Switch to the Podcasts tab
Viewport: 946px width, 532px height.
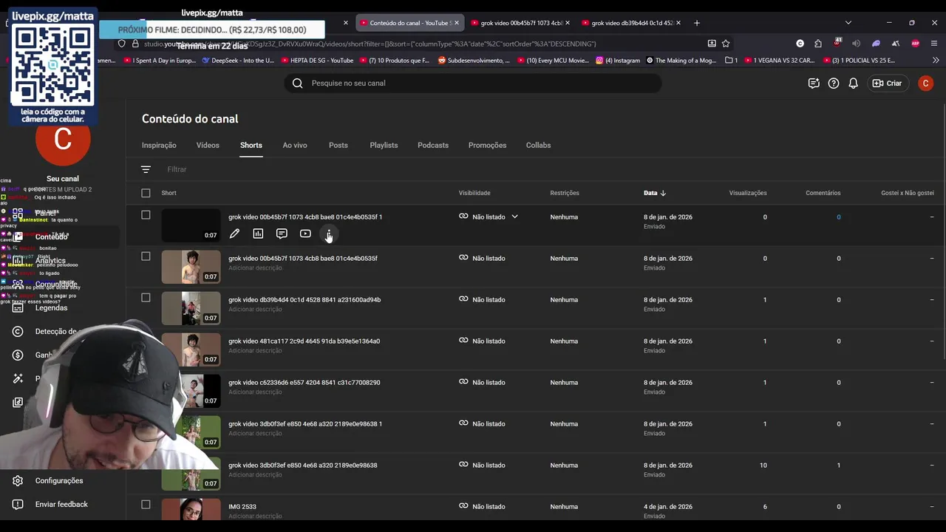(x=433, y=146)
